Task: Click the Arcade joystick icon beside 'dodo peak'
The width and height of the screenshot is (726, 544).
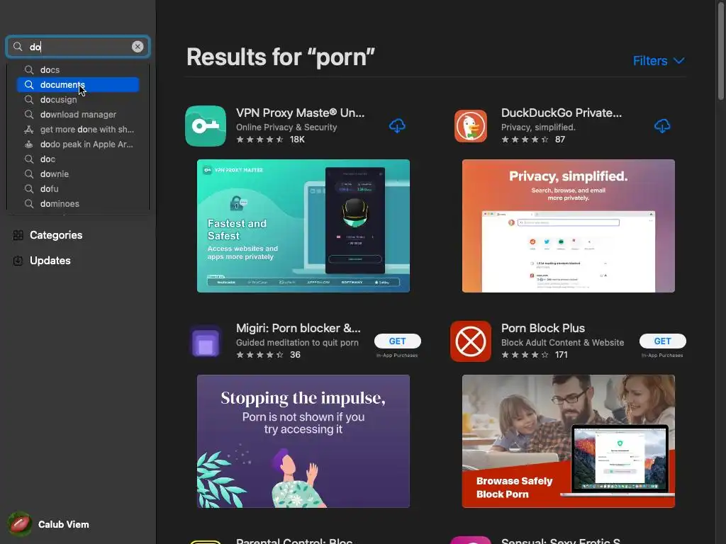Action: tap(28, 144)
